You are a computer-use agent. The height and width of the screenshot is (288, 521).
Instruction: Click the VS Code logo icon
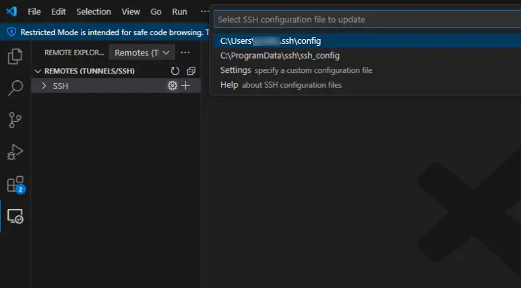[x=11, y=11]
